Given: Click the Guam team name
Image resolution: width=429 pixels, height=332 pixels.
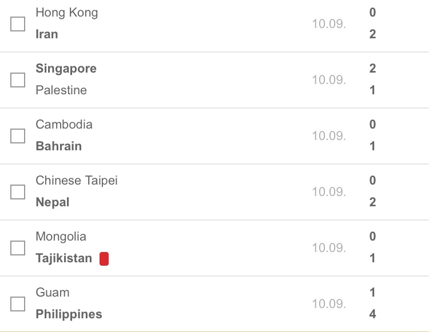Looking at the screenshot, I should pos(53,293).
